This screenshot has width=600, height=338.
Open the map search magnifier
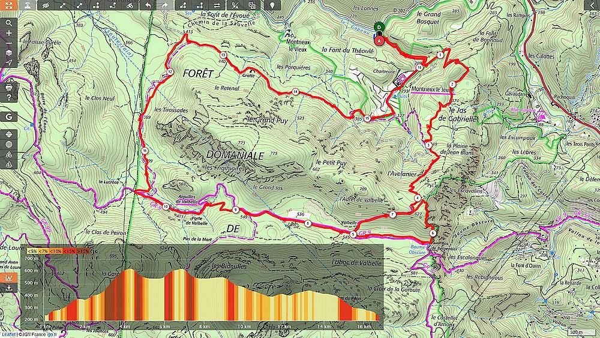[x=9, y=23]
